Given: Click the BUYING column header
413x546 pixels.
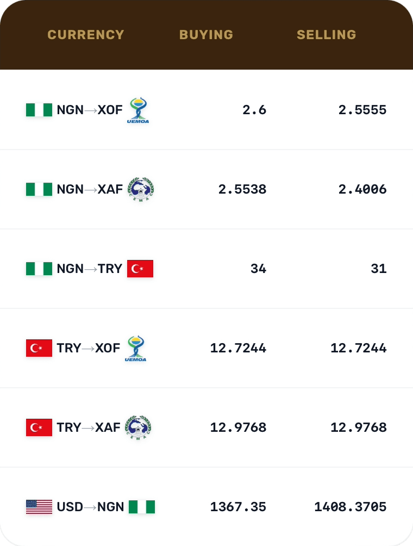Looking at the screenshot, I should point(206,35).
